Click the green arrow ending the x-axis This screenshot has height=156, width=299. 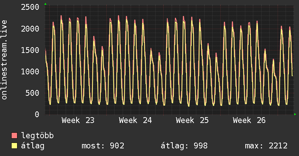(295, 114)
